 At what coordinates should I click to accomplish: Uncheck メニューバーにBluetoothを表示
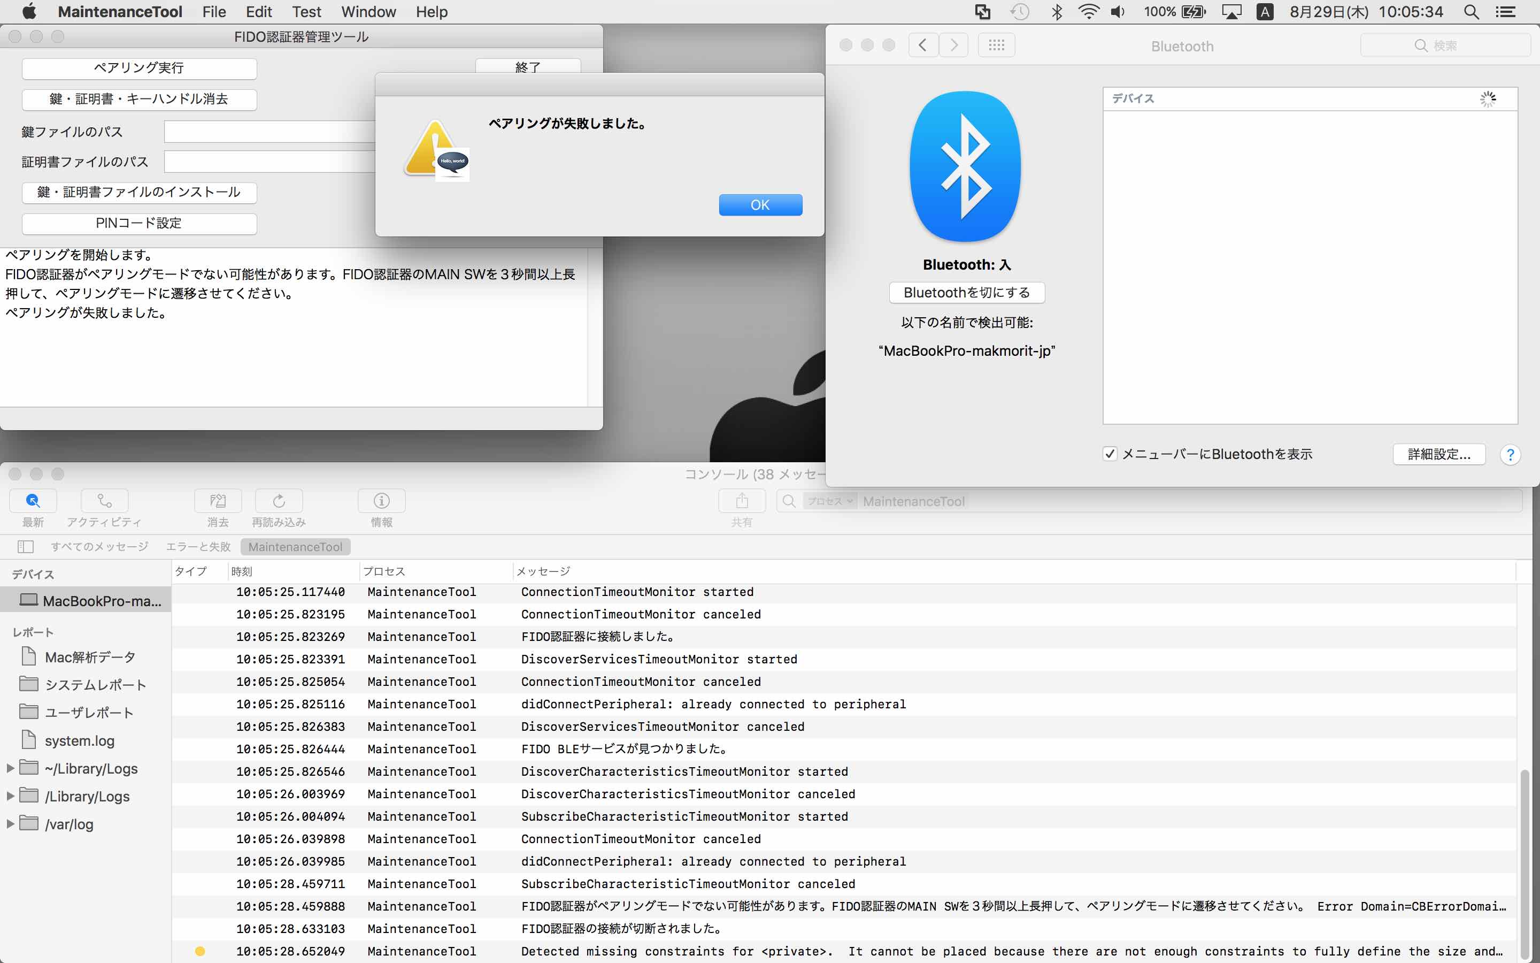(1111, 454)
